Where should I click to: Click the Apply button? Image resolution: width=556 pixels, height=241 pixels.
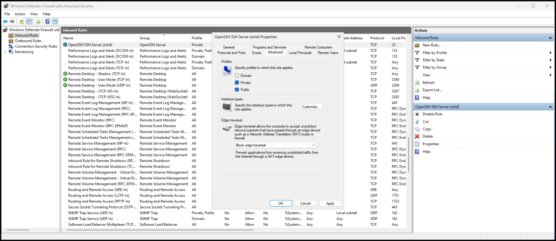click(330, 204)
